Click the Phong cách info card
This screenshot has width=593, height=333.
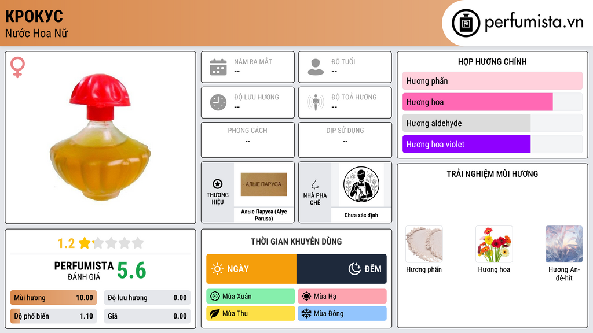(248, 140)
